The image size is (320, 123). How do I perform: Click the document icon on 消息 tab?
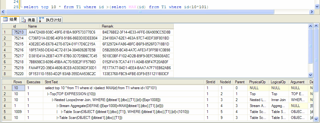[x=24, y=20]
